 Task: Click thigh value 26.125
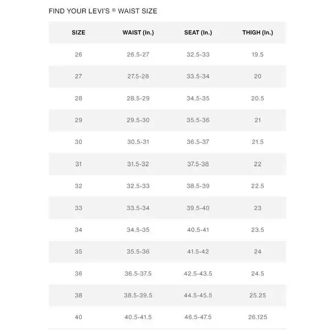tap(258, 317)
